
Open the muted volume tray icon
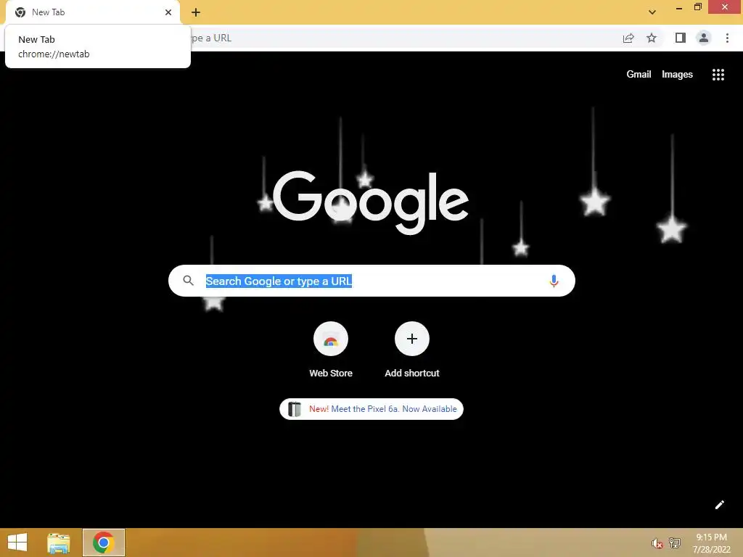pos(657,543)
